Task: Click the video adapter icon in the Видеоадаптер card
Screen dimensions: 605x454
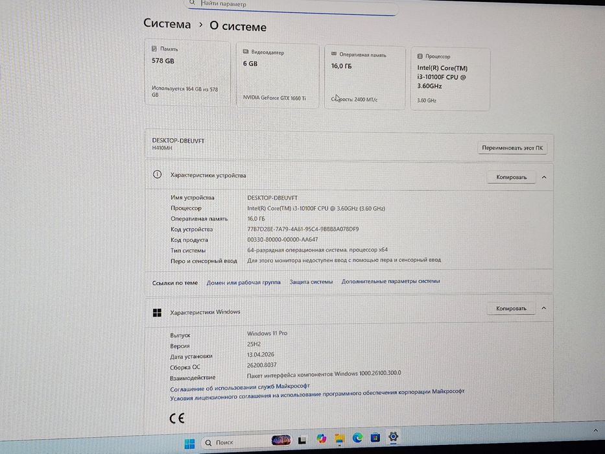Action: click(245, 51)
